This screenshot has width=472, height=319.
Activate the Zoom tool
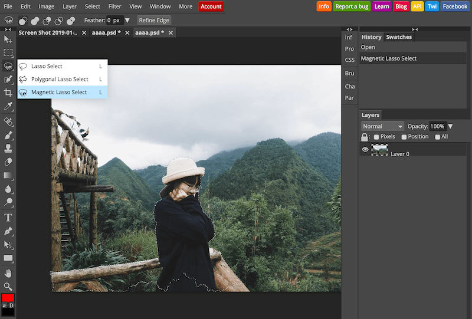click(x=8, y=287)
